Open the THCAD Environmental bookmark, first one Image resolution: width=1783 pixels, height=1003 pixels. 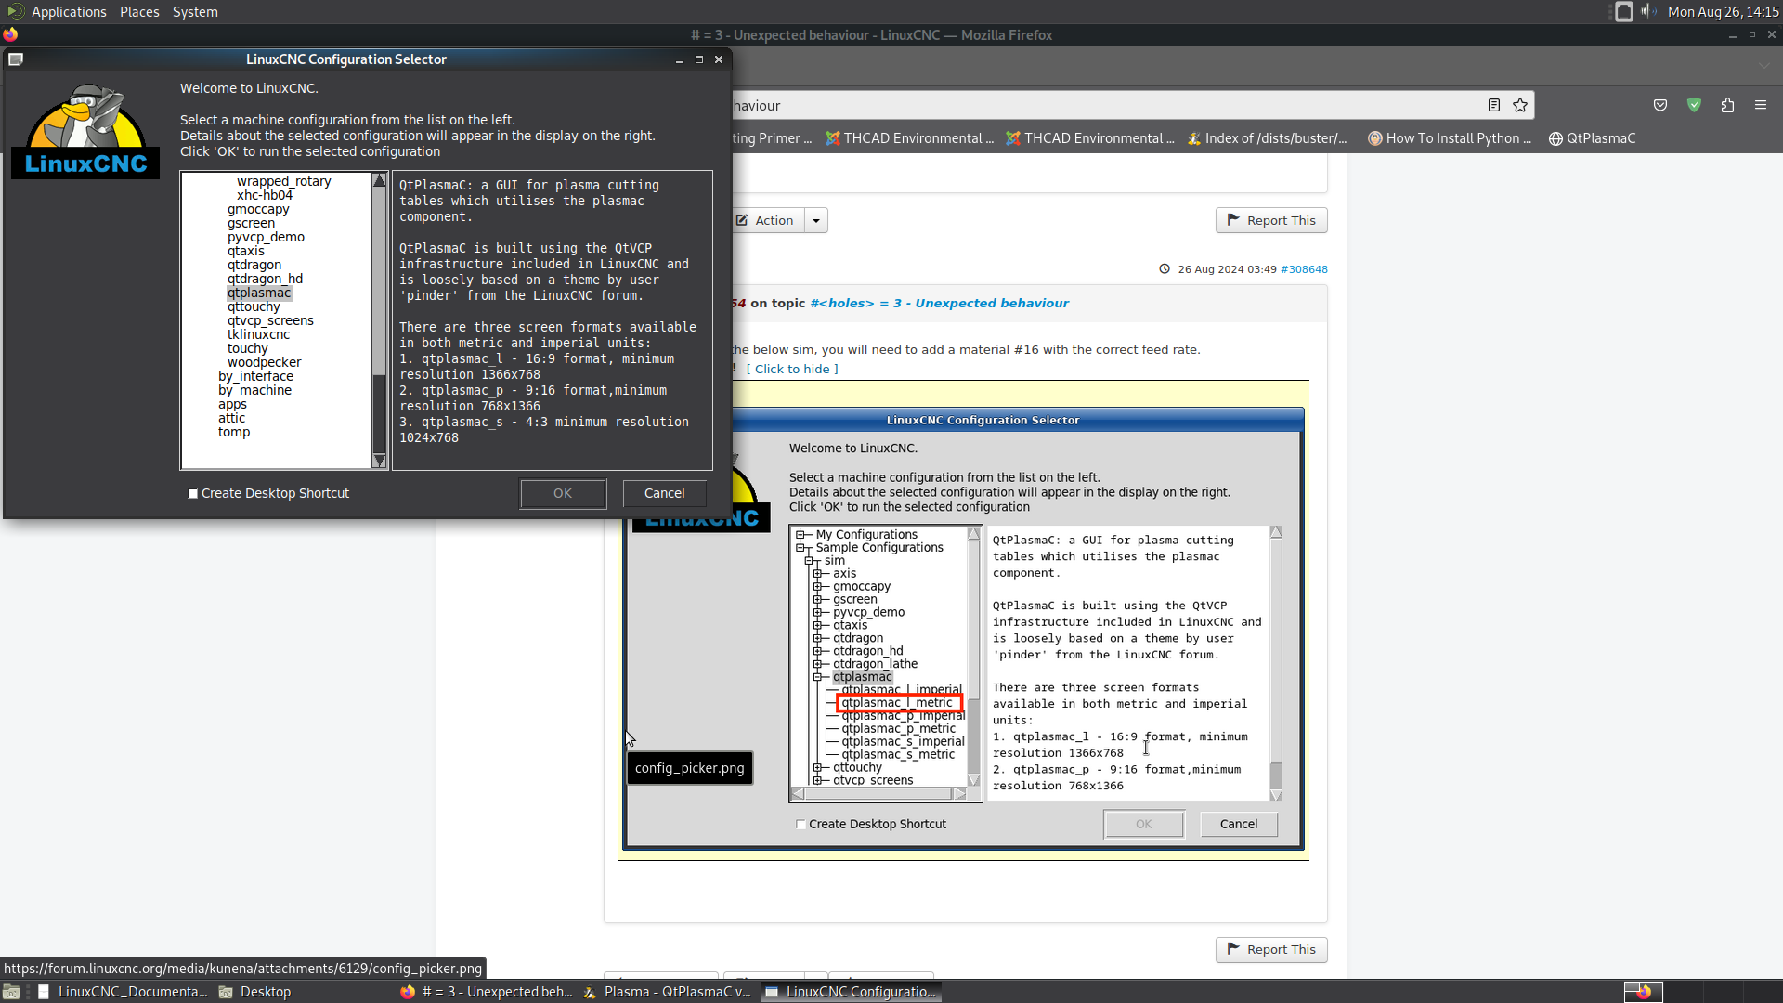coord(909,138)
